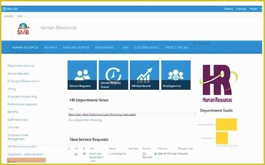Image resolution: width=265 pixels, height=165 pixels.
Task: Click the Office 365 logo
Action: (x=10, y=9)
